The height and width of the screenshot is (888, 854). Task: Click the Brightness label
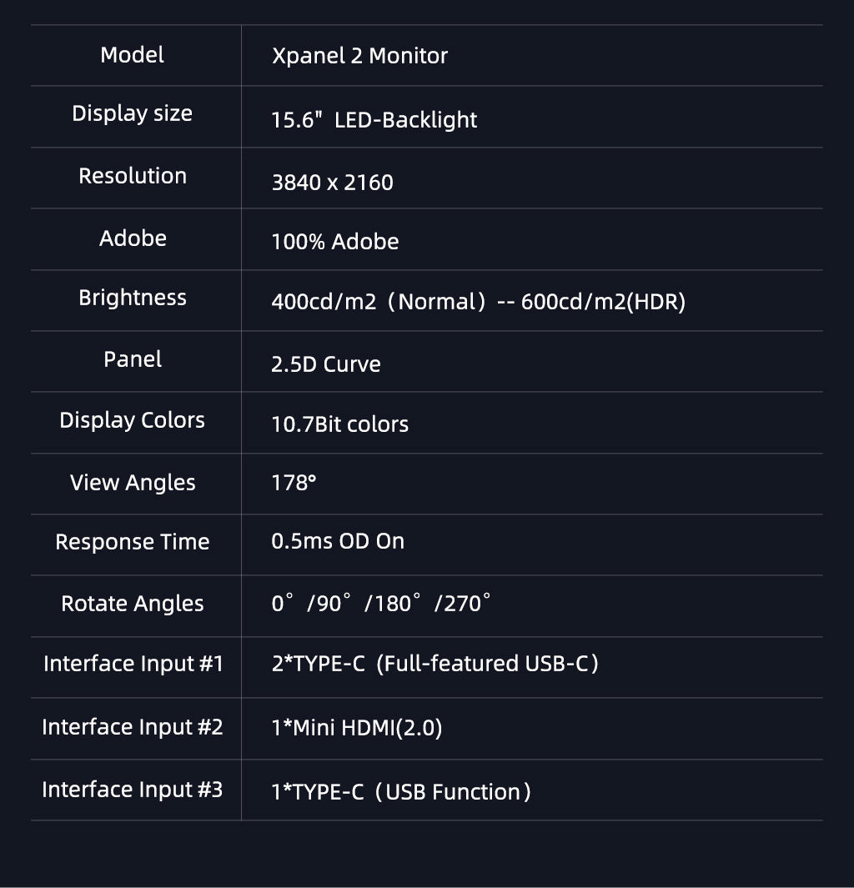(133, 298)
